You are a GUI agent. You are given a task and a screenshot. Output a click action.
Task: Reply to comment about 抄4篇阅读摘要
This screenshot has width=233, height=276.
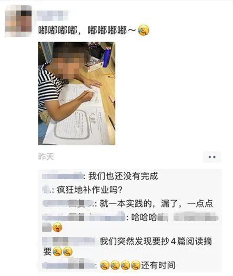[x=128, y=247]
